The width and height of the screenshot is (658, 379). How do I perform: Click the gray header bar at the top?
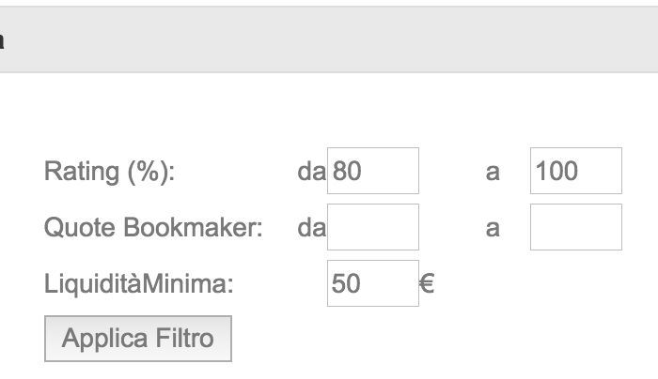pyautogui.click(x=329, y=39)
